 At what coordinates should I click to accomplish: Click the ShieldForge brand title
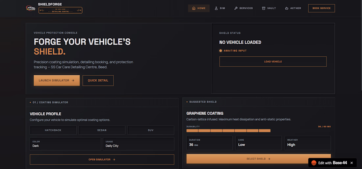pos(50,4)
